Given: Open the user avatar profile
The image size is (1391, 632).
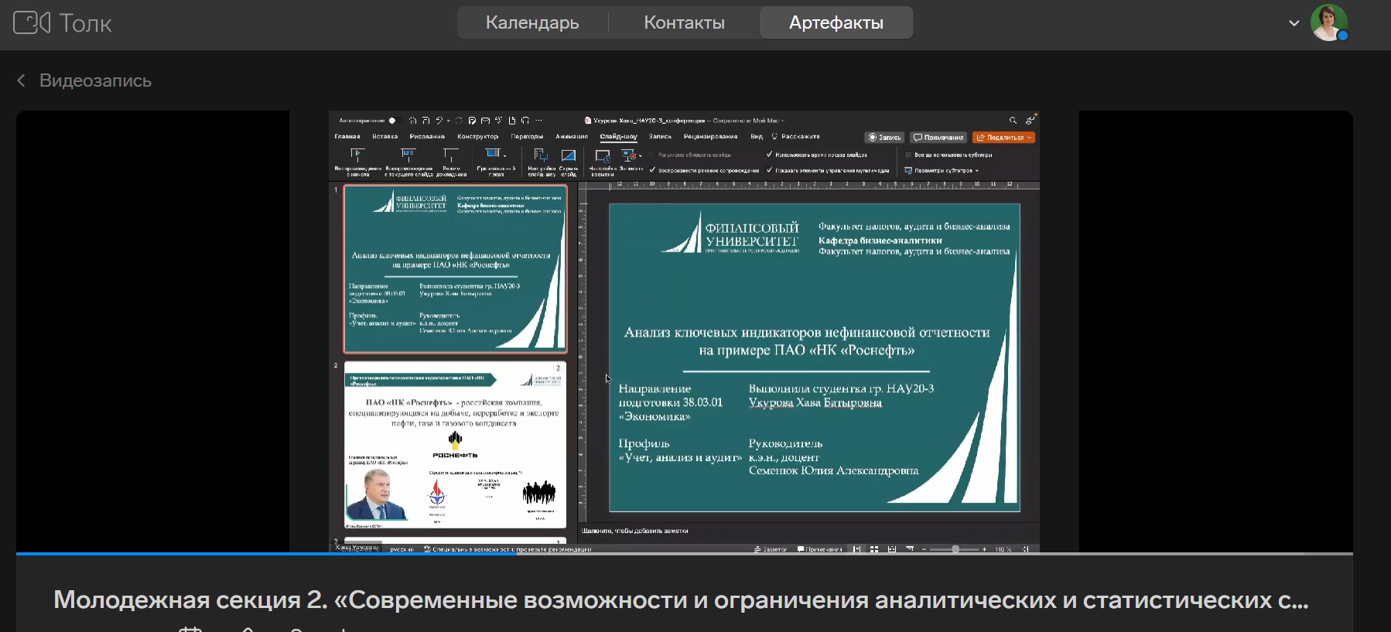Looking at the screenshot, I should pos(1329,22).
